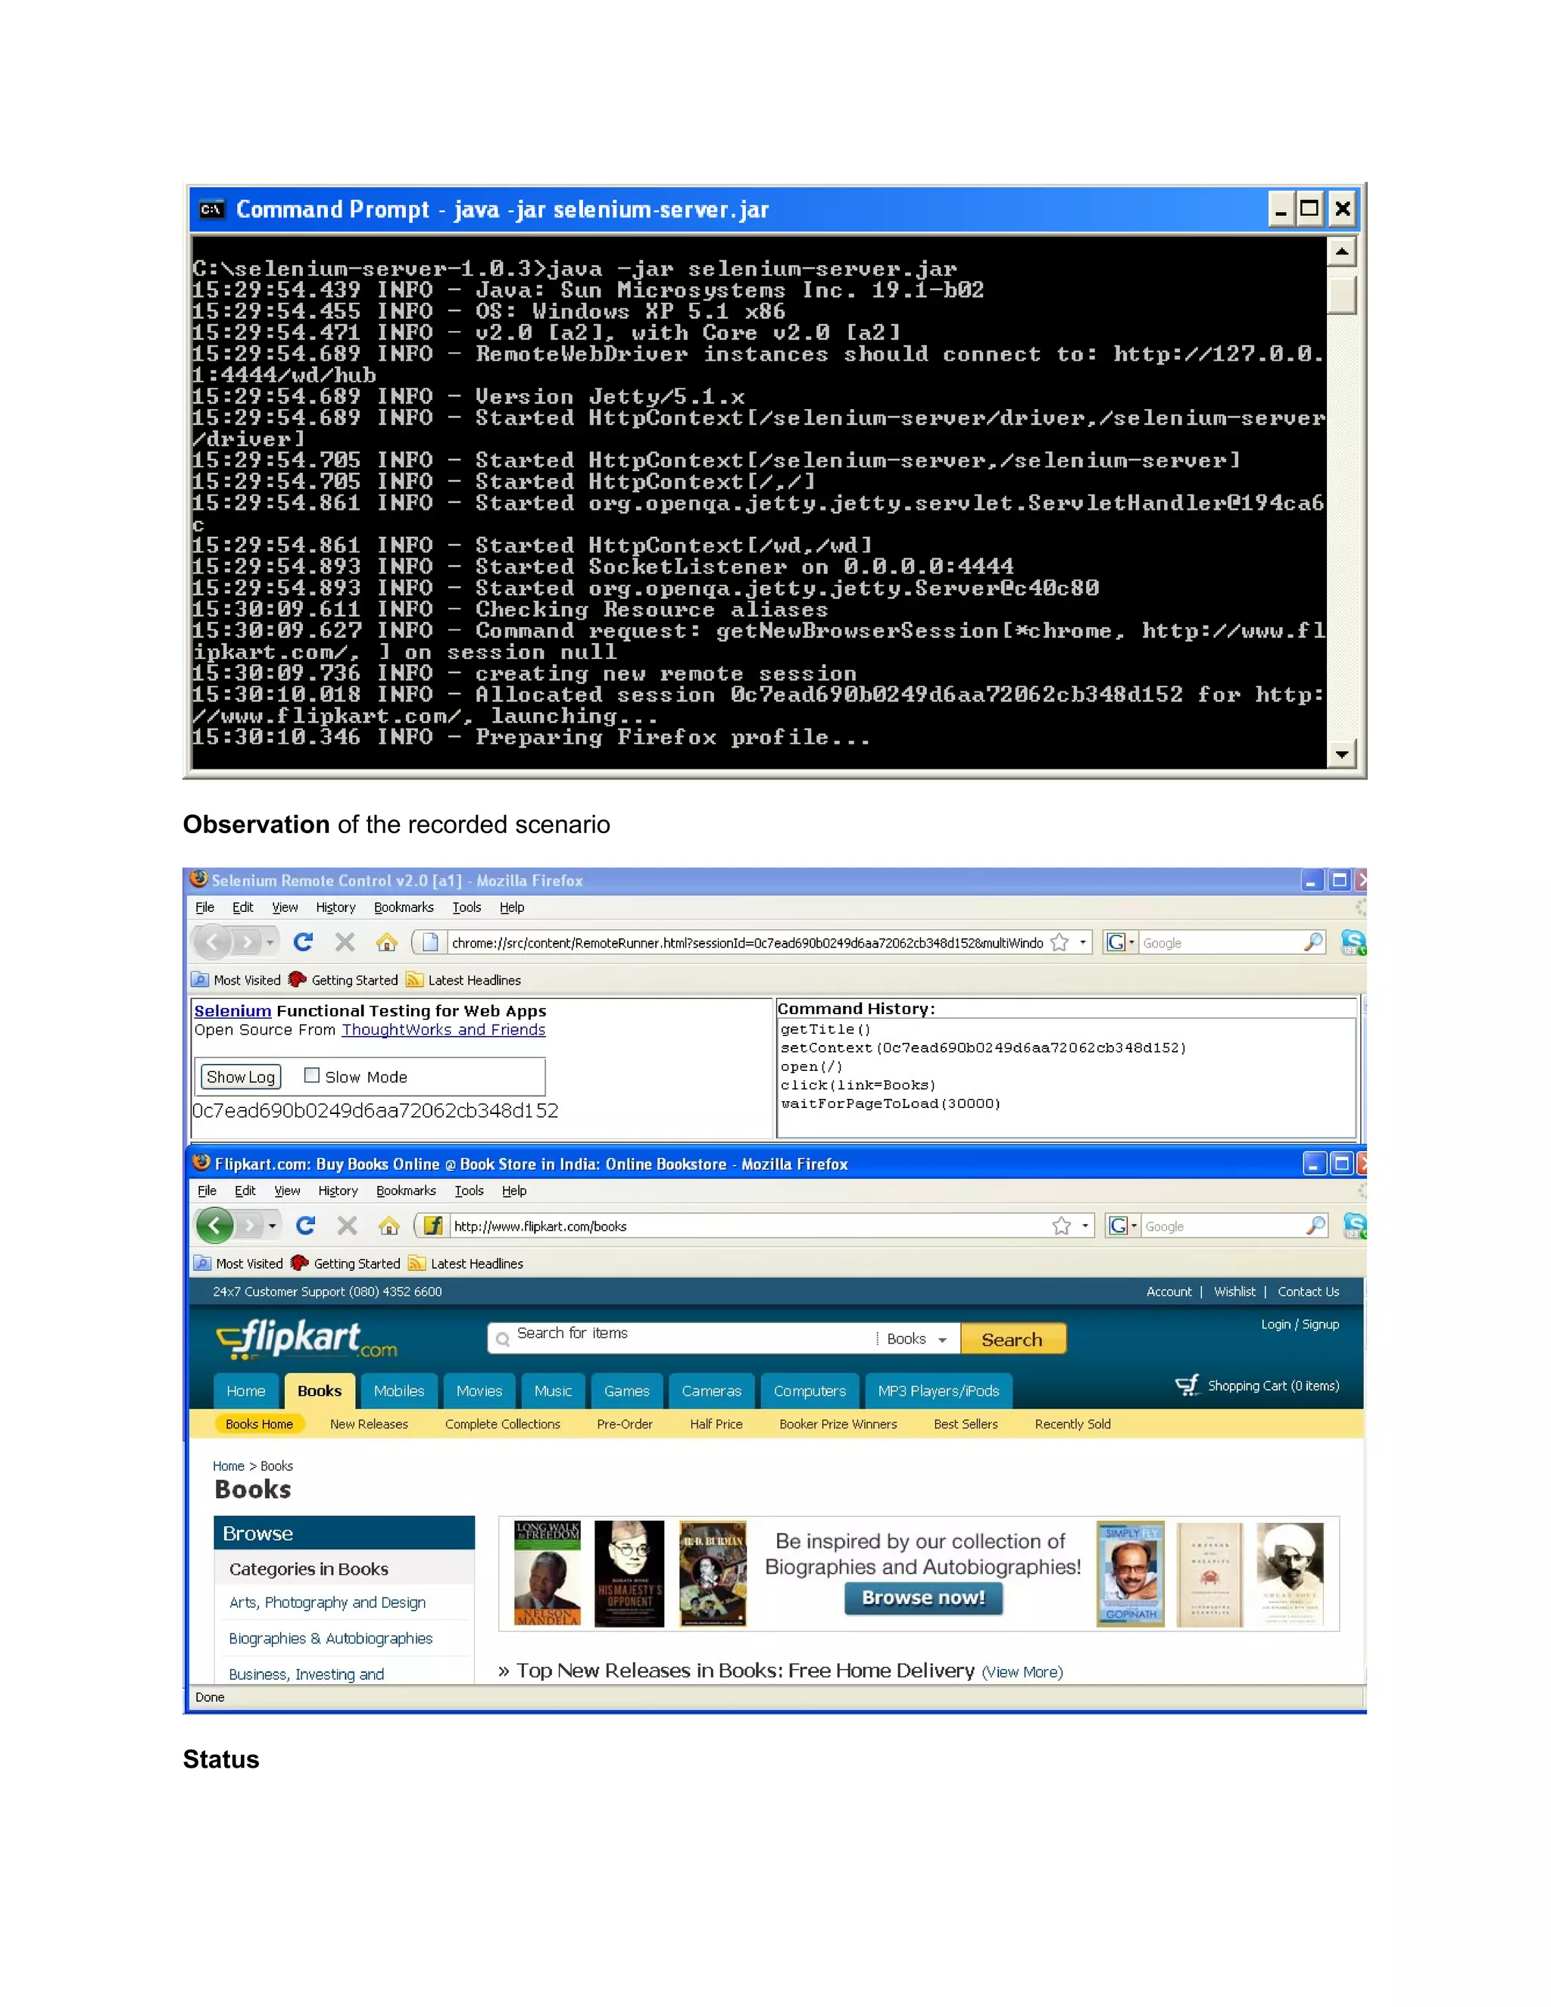Click bookmark star icon beside flipkart.com/books URL
Viewport: 1551px width, 2007px height.
click(1061, 1226)
